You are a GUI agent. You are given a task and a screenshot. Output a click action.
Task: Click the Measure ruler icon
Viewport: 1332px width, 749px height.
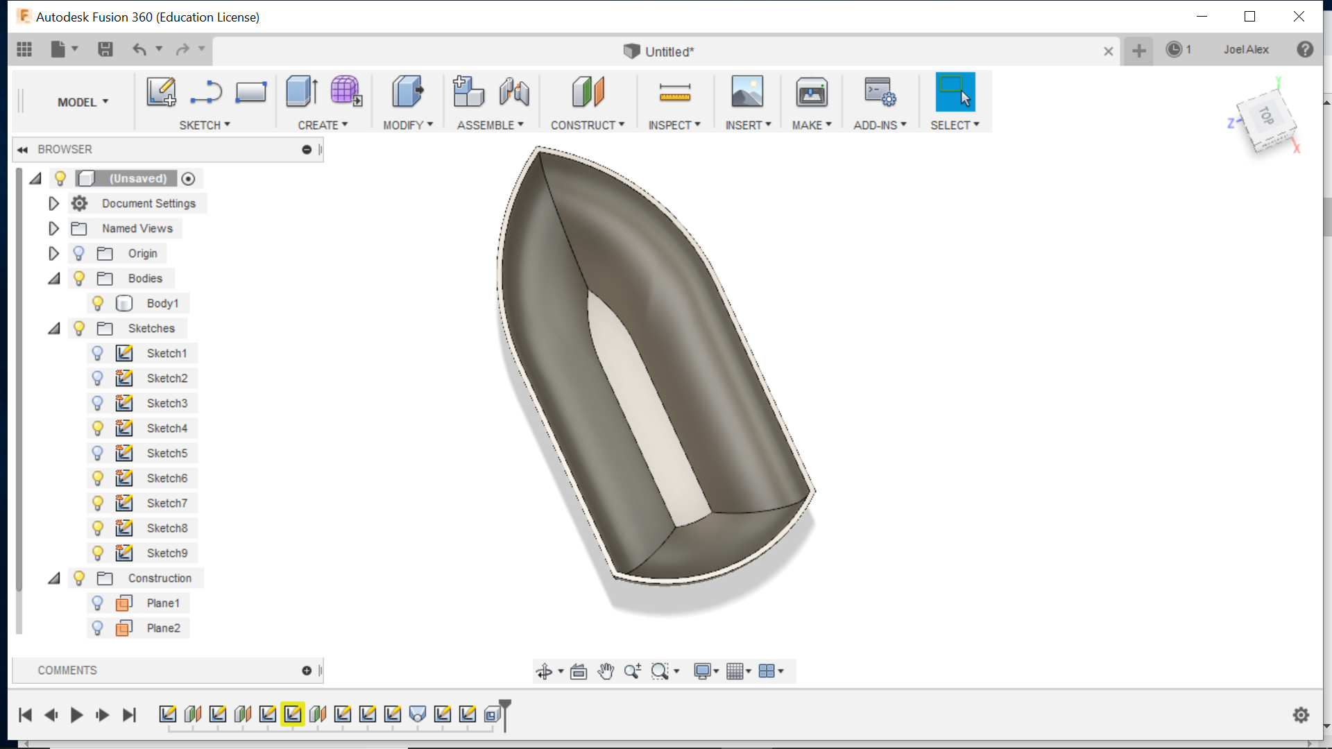674,92
